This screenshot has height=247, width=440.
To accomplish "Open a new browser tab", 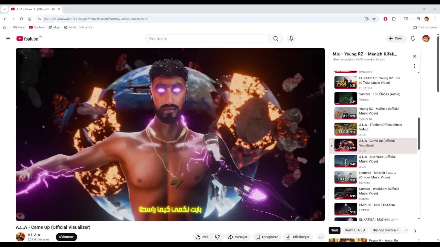I will [67, 9].
